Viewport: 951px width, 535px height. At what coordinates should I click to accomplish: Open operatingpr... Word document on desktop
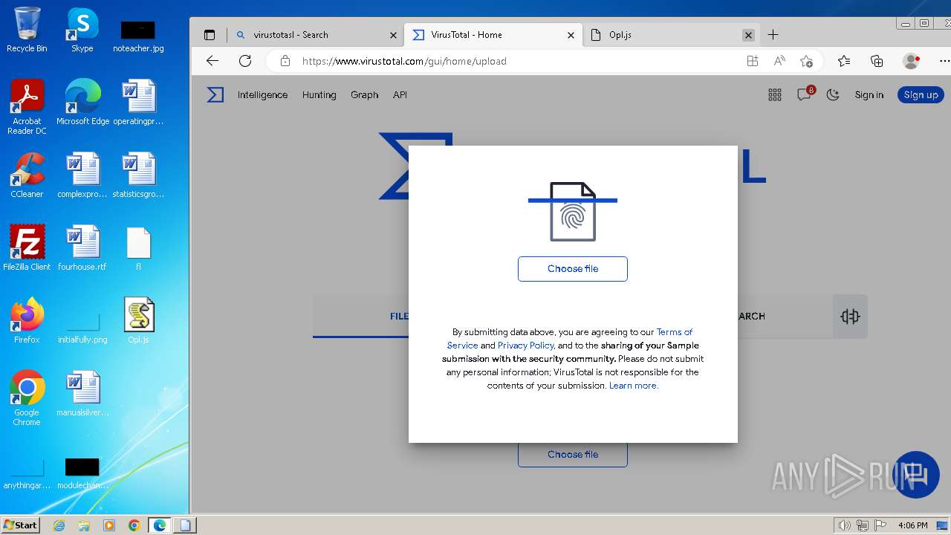point(138,103)
